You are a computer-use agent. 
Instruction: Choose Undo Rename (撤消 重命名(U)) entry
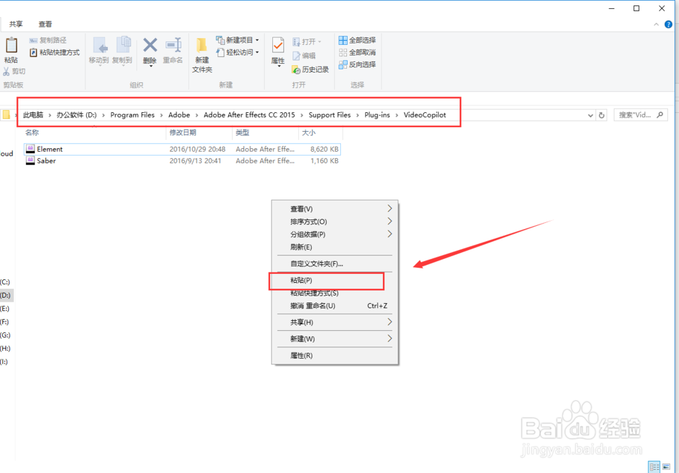point(335,306)
